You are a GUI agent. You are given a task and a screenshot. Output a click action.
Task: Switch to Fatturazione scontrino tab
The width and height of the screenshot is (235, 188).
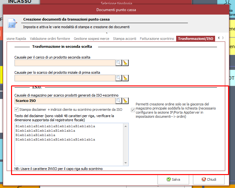pyautogui.click(x=157, y=39)
